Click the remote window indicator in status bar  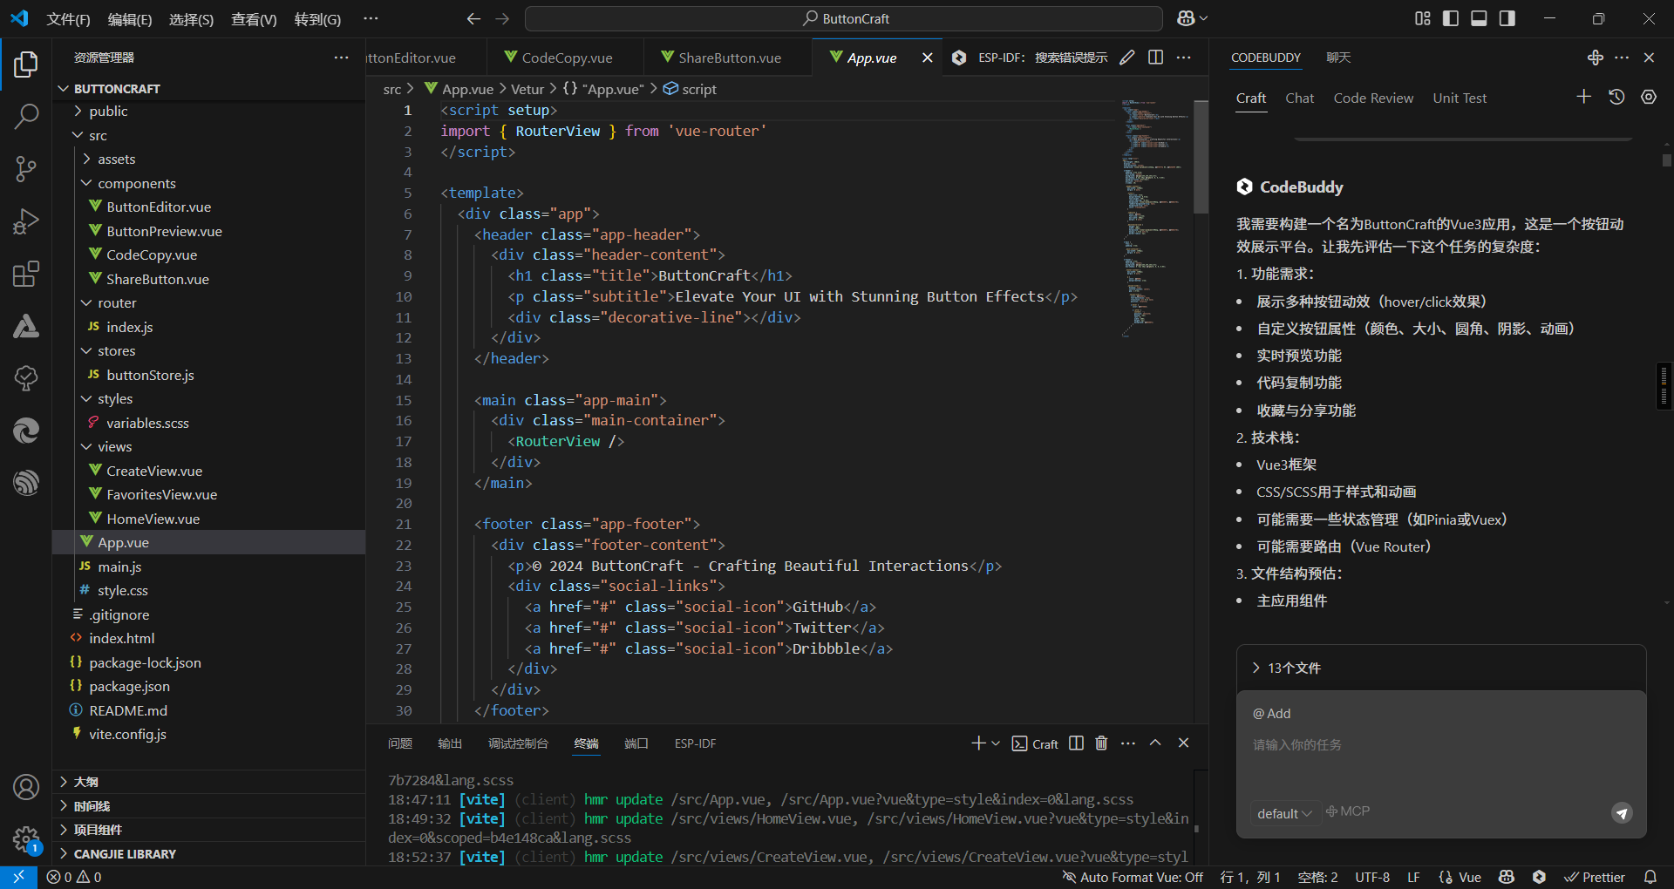[x=18, y=877]
